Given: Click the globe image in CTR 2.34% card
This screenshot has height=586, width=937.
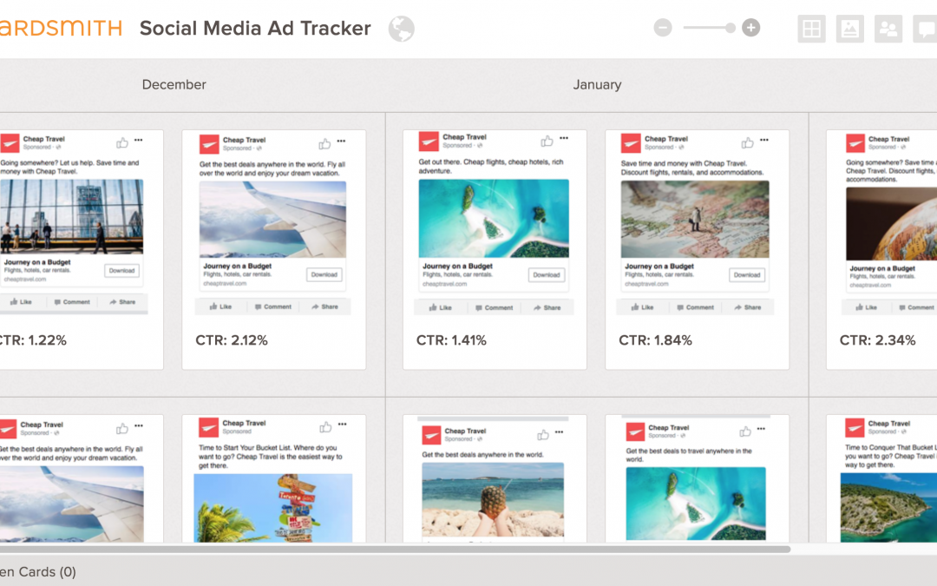Looking at the screenshot, I should 892,224.
